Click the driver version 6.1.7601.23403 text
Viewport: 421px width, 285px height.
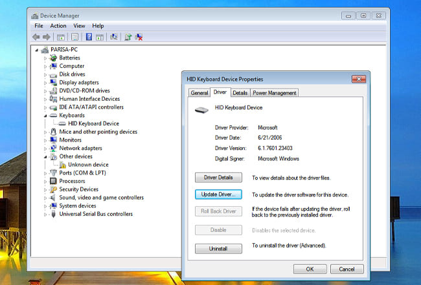(275, 148)
